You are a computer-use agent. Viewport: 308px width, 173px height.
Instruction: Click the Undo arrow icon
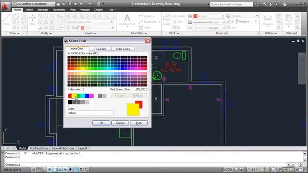click(x=81, y=4)
